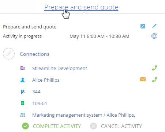The image size is (165, 132).
Task: Click CANCEL ACTIVITY button
Action: point(116,126)
